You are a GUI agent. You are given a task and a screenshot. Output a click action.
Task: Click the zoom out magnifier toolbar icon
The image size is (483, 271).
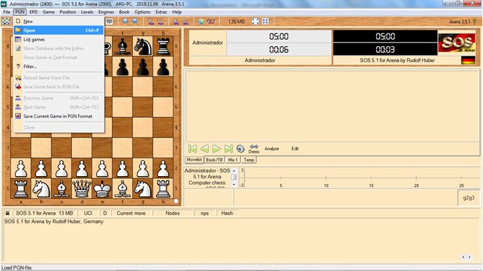click(135, 21)
